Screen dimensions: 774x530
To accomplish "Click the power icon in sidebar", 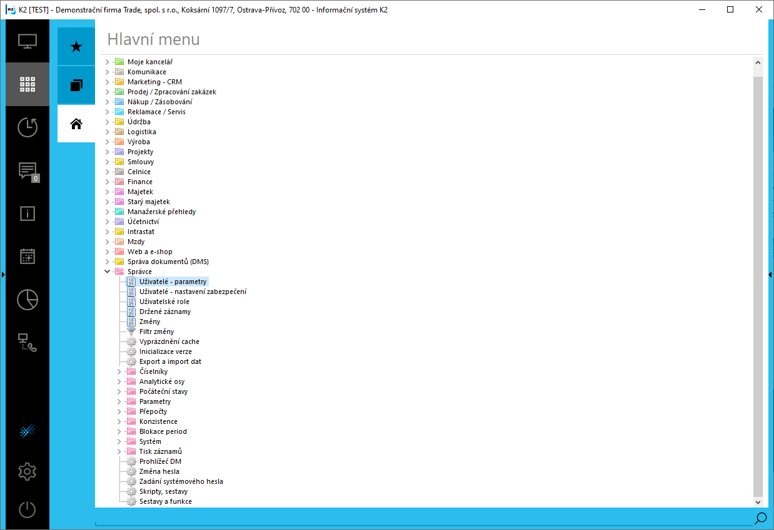I will click(x=28, y=510).
